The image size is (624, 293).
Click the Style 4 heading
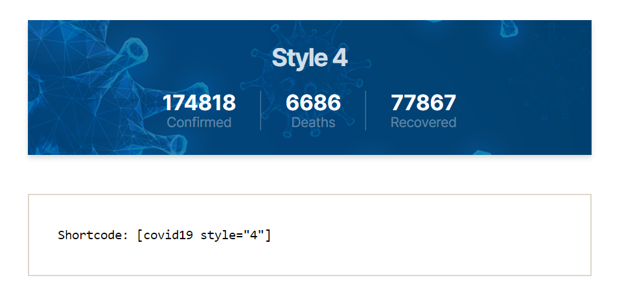coord(309,58)
